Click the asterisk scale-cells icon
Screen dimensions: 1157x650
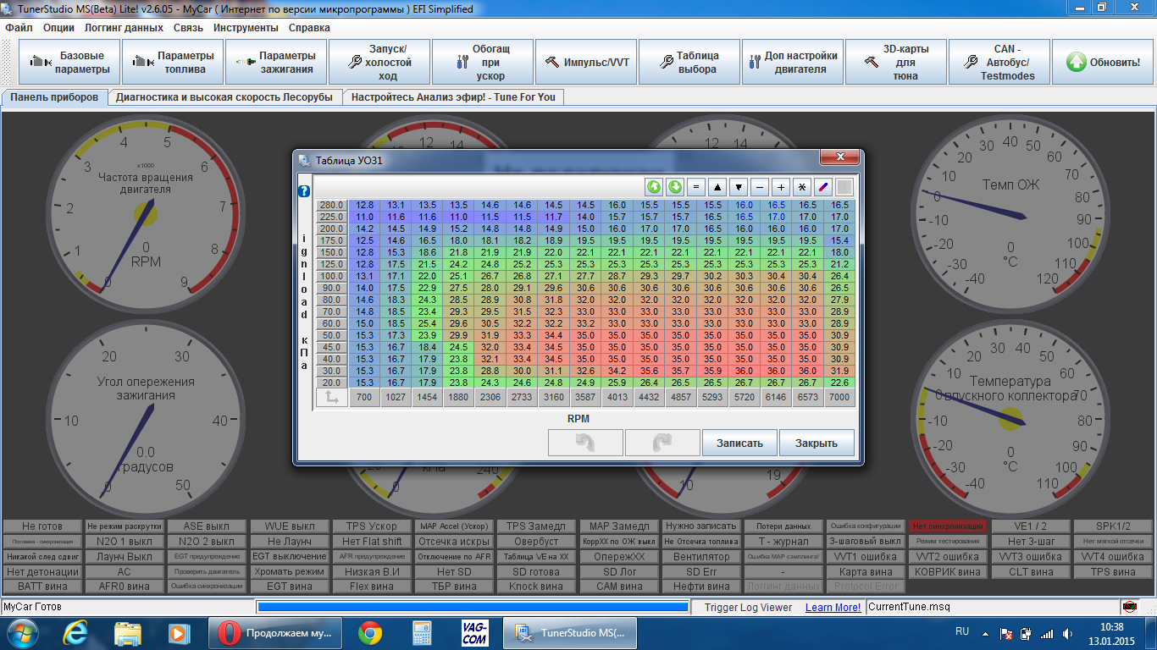(x=802, y=187)
